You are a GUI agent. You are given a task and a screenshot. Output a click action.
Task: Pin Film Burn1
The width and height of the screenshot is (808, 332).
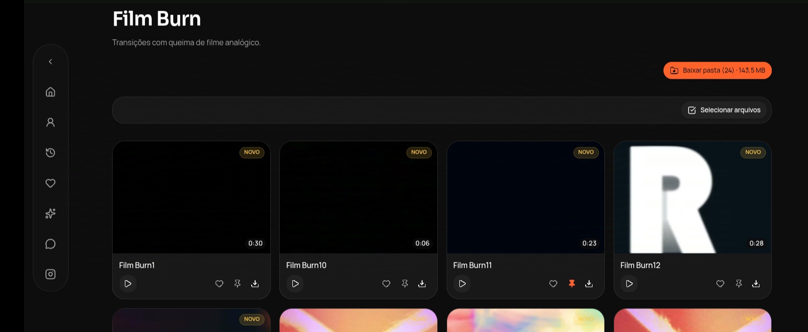238,284
